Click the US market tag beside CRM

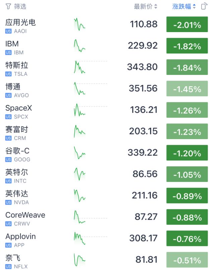[8, 138]
